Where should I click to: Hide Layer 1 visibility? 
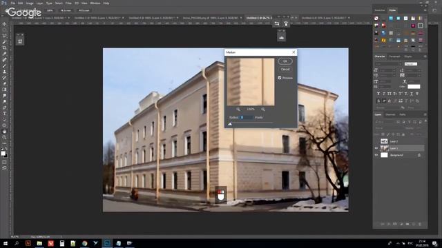point(376,148)
